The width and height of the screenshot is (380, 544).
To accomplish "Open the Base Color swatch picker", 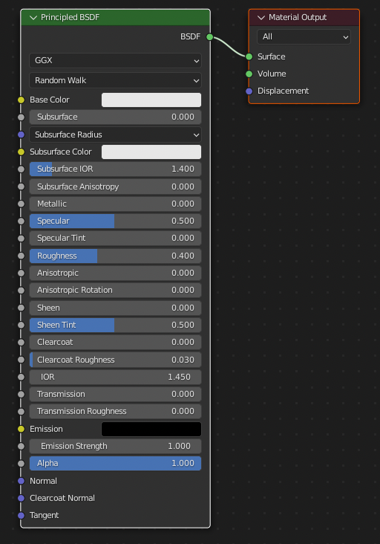I will 151,100.
